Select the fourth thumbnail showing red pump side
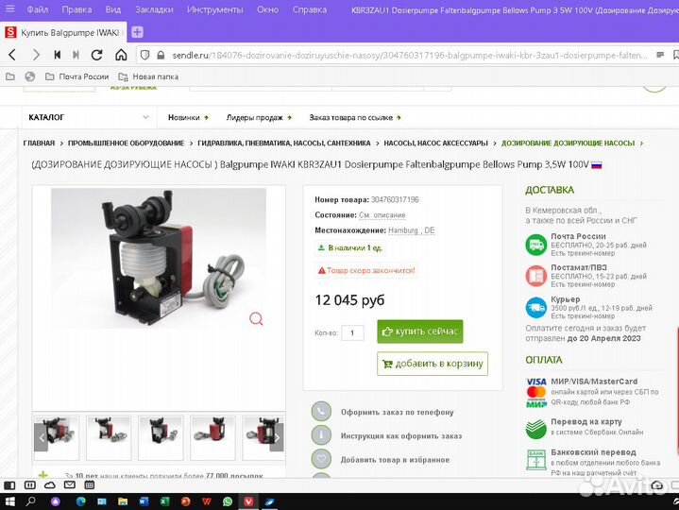Viewport: 679px width, 510px height. coord(212,437)
